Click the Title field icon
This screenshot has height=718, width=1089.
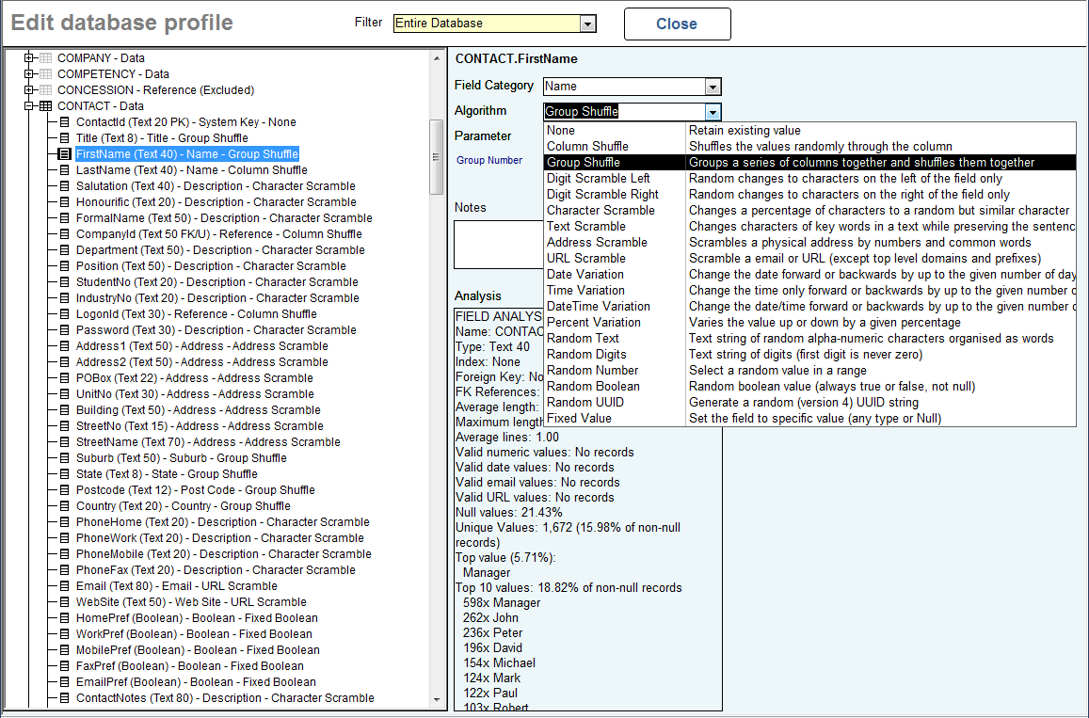point(65,138)
